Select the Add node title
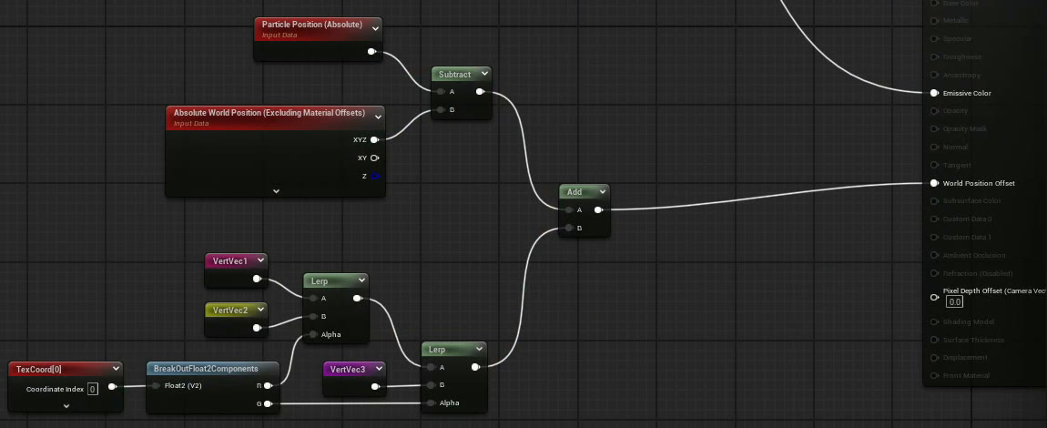 pyautogui.click(x=574, y=191)
